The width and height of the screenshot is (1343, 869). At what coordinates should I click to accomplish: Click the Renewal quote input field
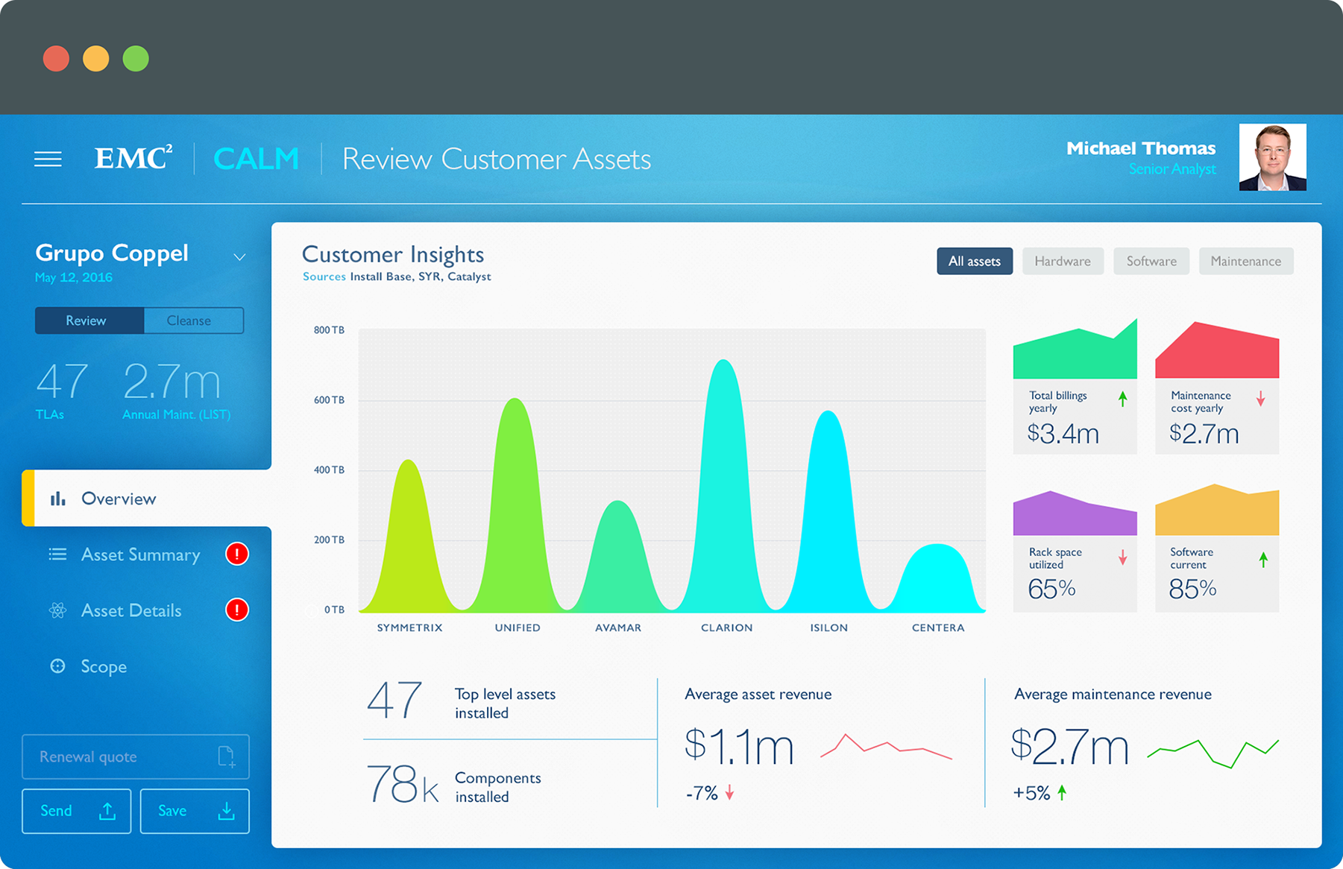tap(119, 756)
